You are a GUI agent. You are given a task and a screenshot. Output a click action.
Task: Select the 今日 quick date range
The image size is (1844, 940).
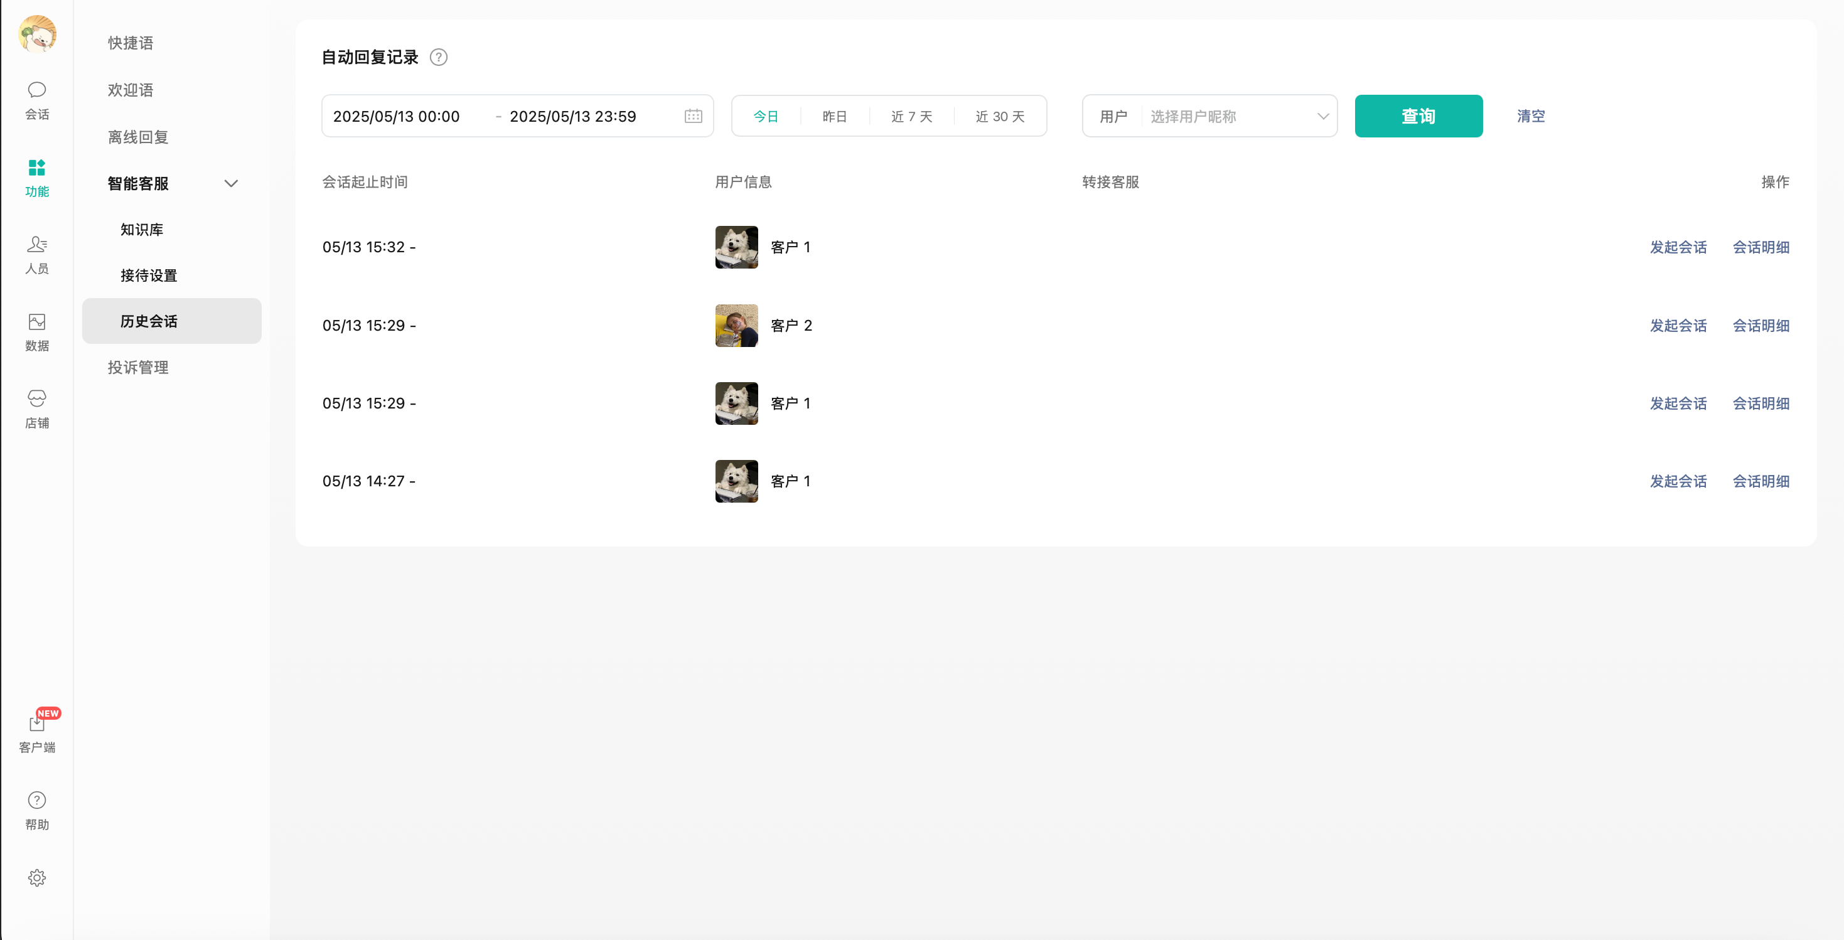(x=765, y=116)
